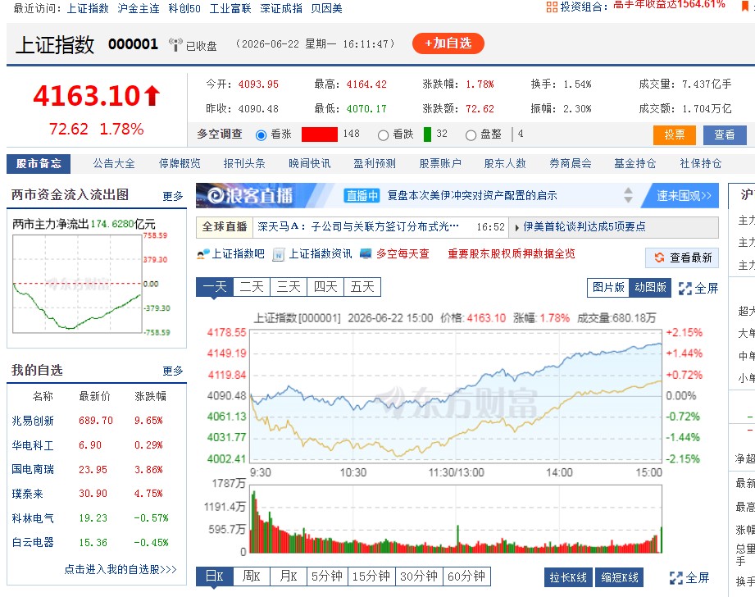Open 重要股东股权质押数据全览 link

tap(512, 254)
